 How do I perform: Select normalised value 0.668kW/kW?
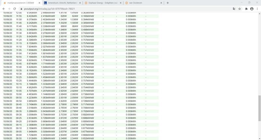coord(87,135)
